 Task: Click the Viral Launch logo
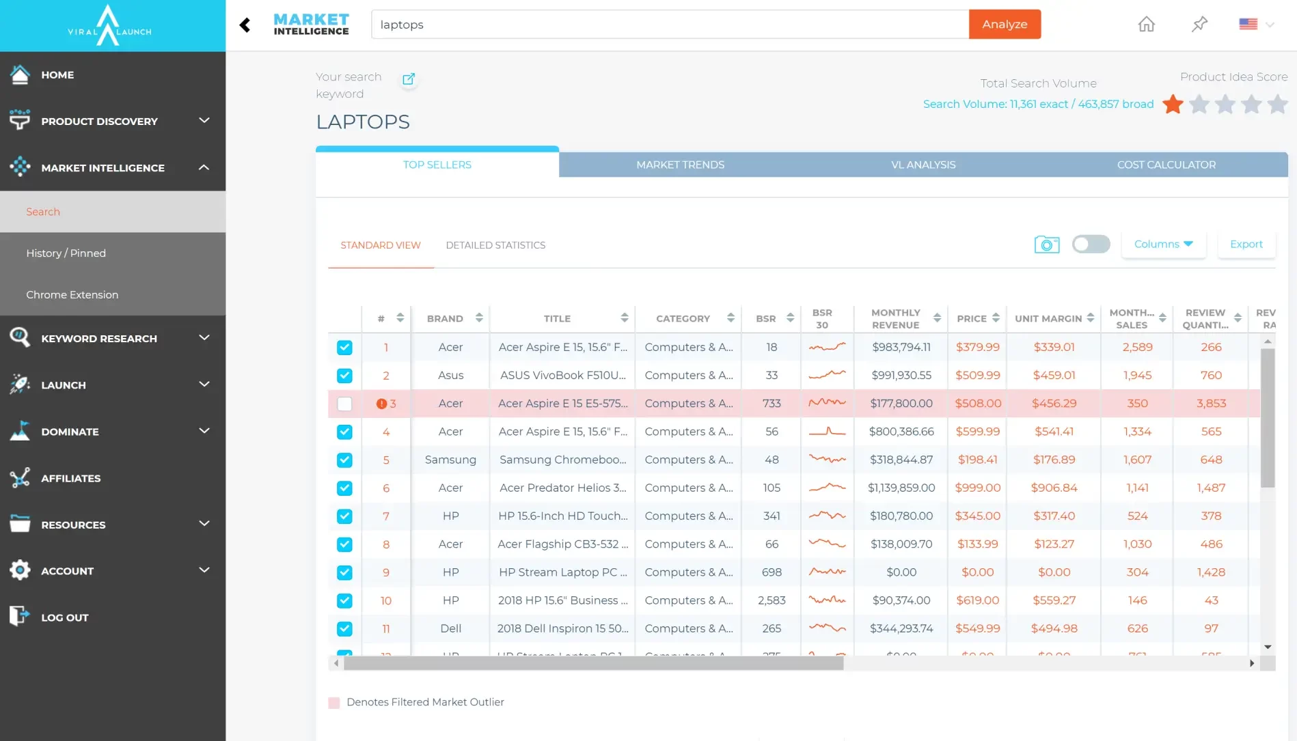point(109,26)
